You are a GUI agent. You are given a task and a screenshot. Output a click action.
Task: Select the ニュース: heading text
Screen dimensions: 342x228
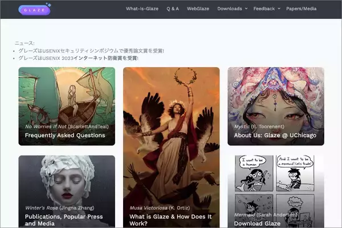point(25,43)
